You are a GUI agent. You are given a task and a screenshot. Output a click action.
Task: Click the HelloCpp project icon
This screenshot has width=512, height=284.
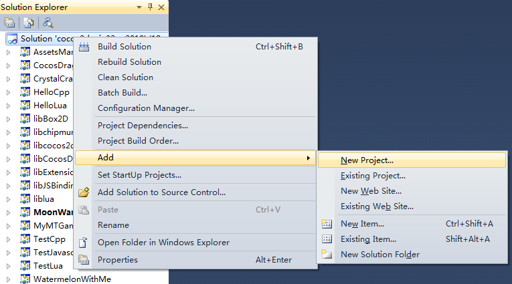(25, 92)
